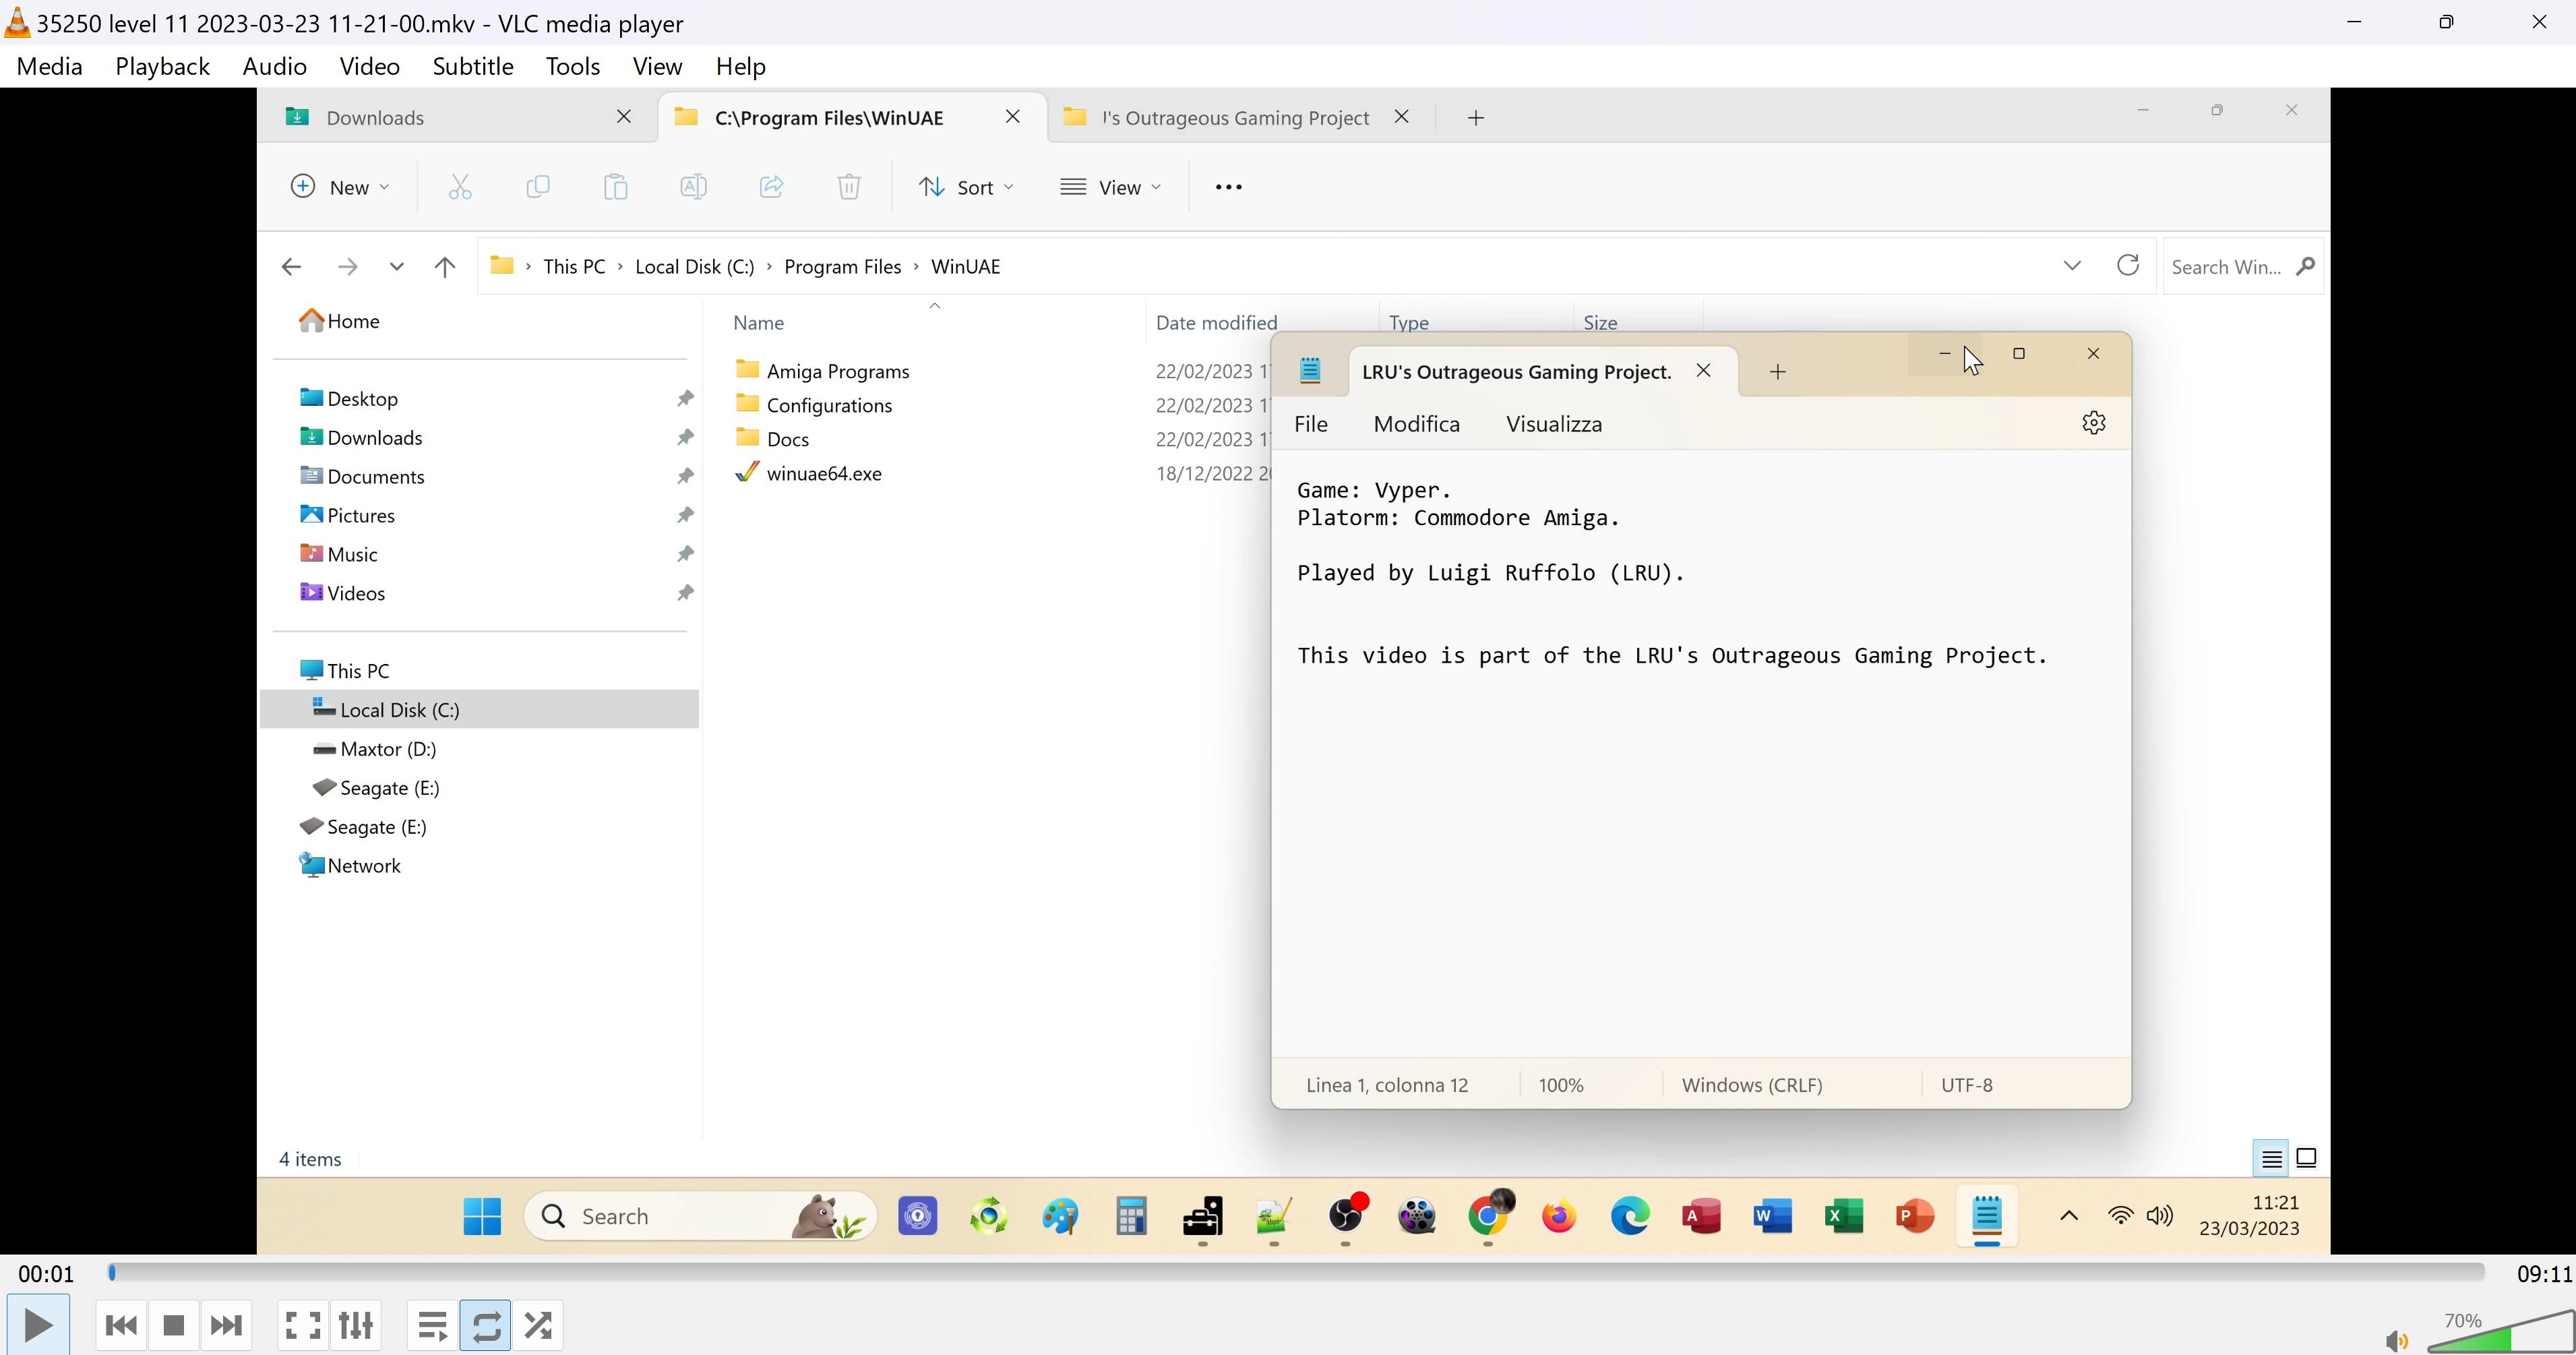
Task: Expand address bar history dropdown
Action: [x=2072, y=266]
